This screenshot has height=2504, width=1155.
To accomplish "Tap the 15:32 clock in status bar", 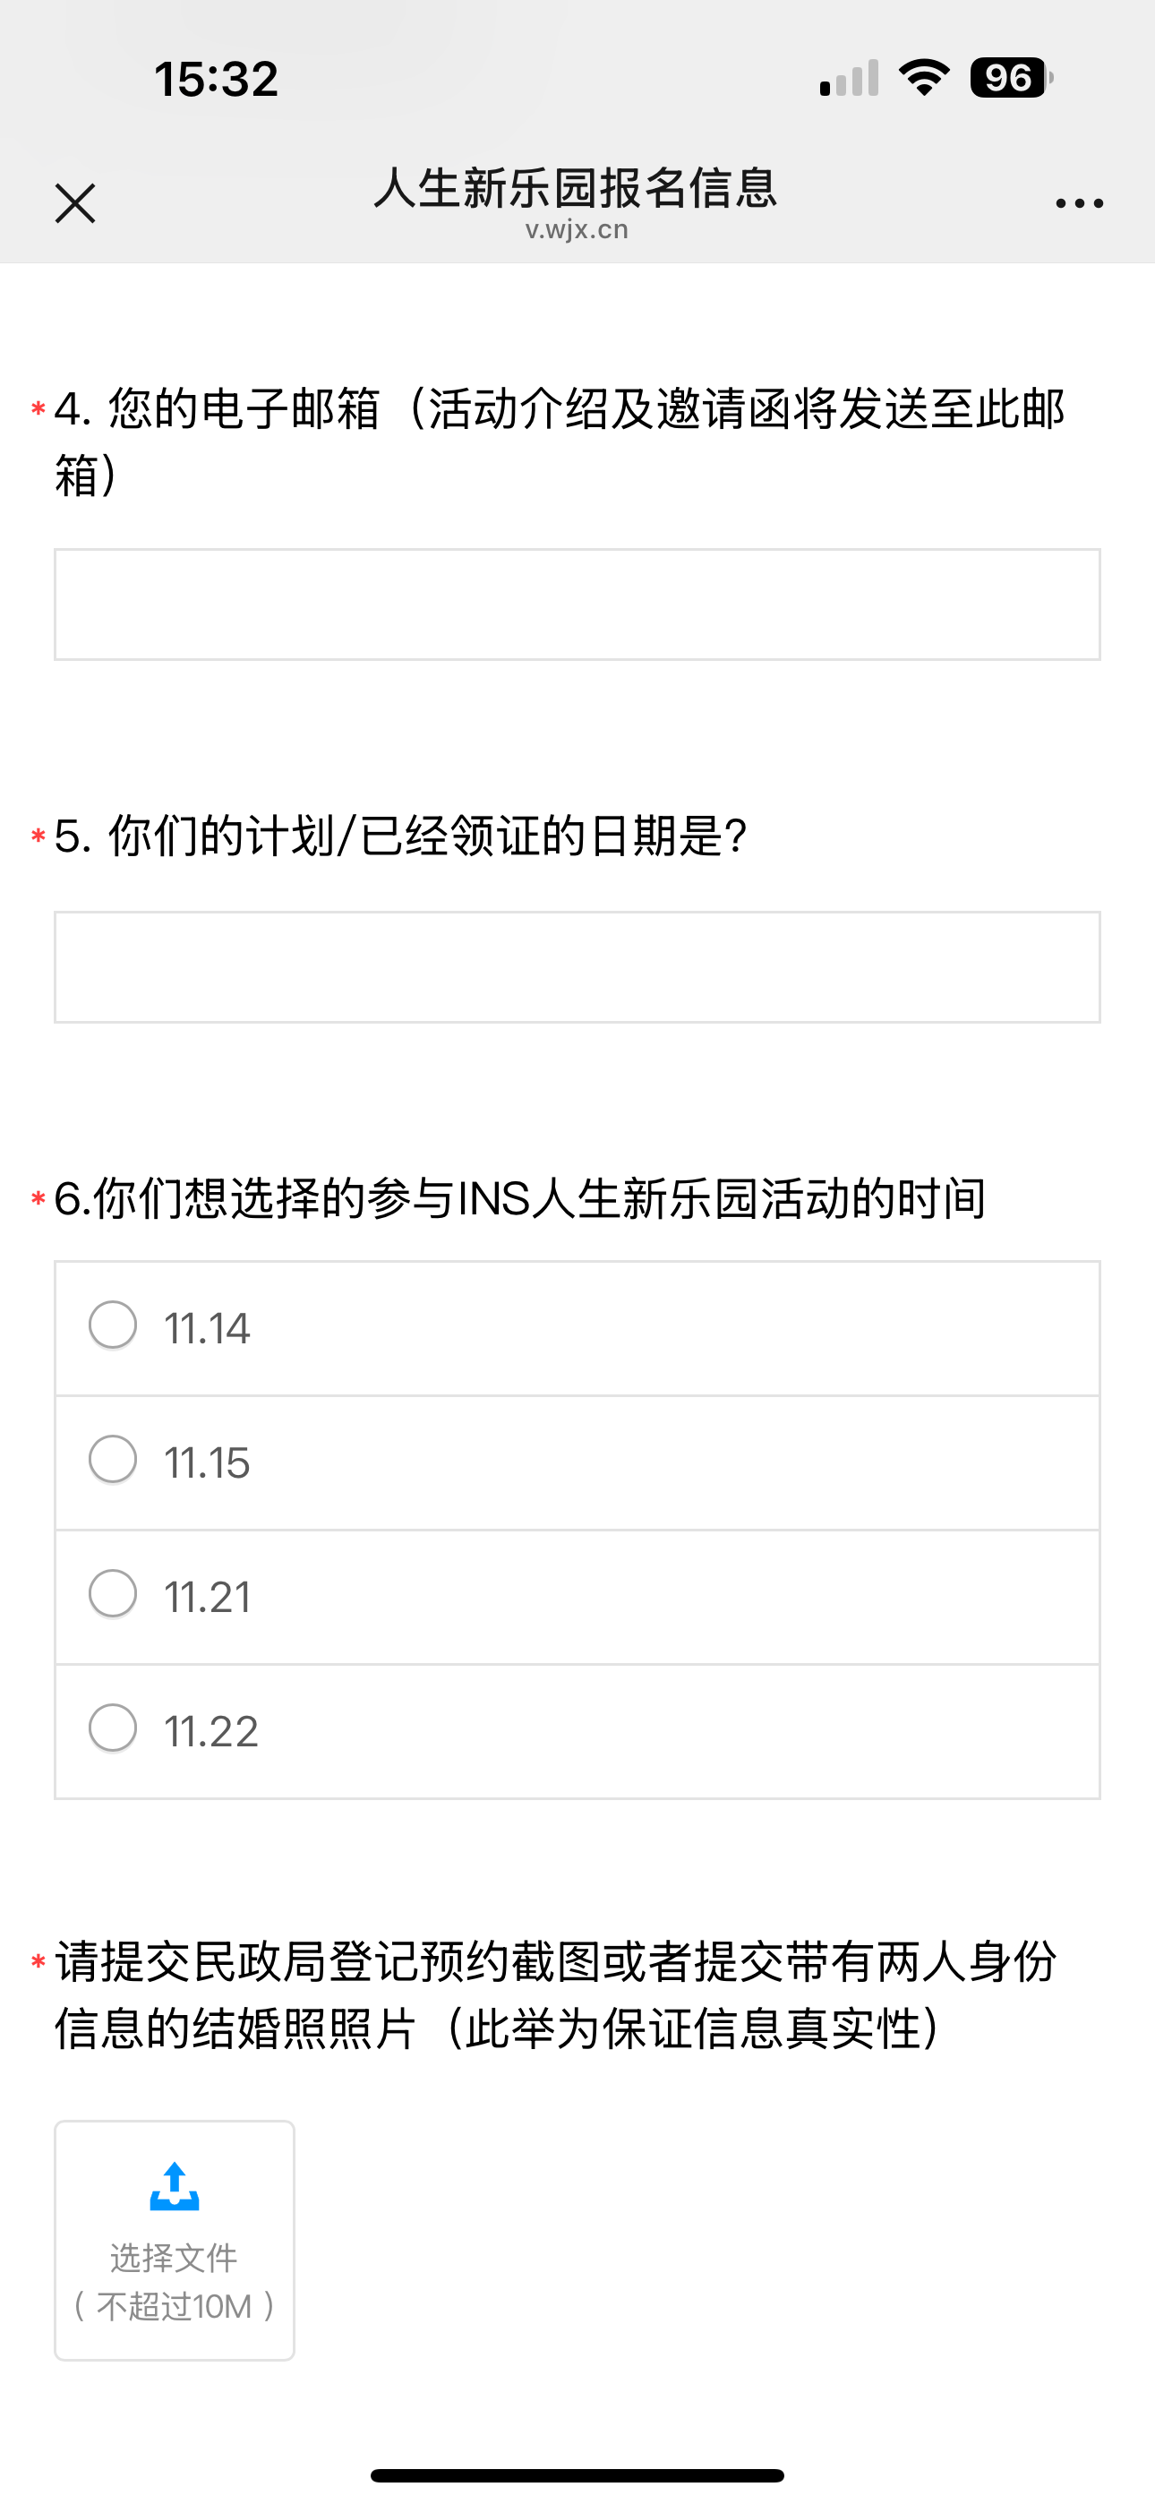I will (216, 79).
